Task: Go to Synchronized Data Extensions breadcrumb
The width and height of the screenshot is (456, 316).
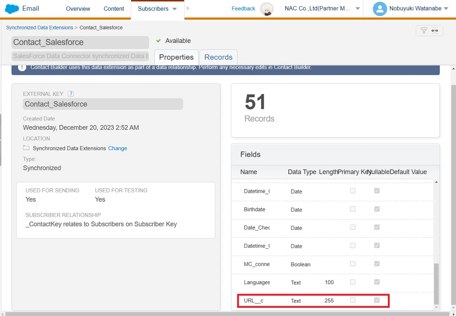Action: tap(40, 28)
